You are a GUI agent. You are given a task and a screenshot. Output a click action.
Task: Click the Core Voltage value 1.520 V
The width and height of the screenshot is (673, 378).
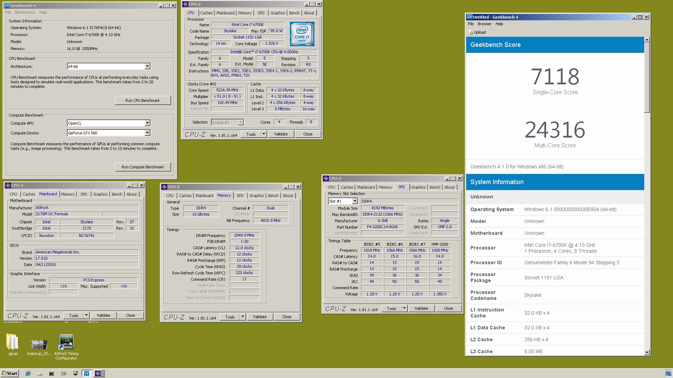pos(271,44)
